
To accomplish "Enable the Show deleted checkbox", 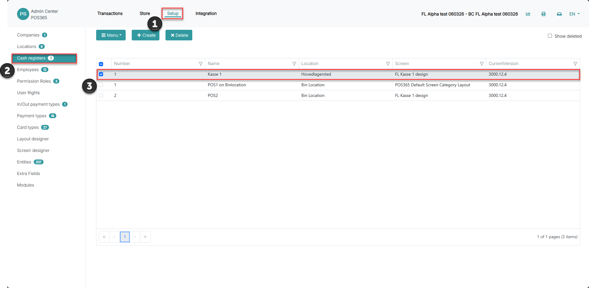I will 550,36.
